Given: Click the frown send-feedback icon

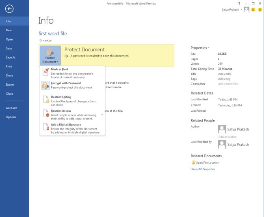Looking at the screenshot, I should pos(260,10).
